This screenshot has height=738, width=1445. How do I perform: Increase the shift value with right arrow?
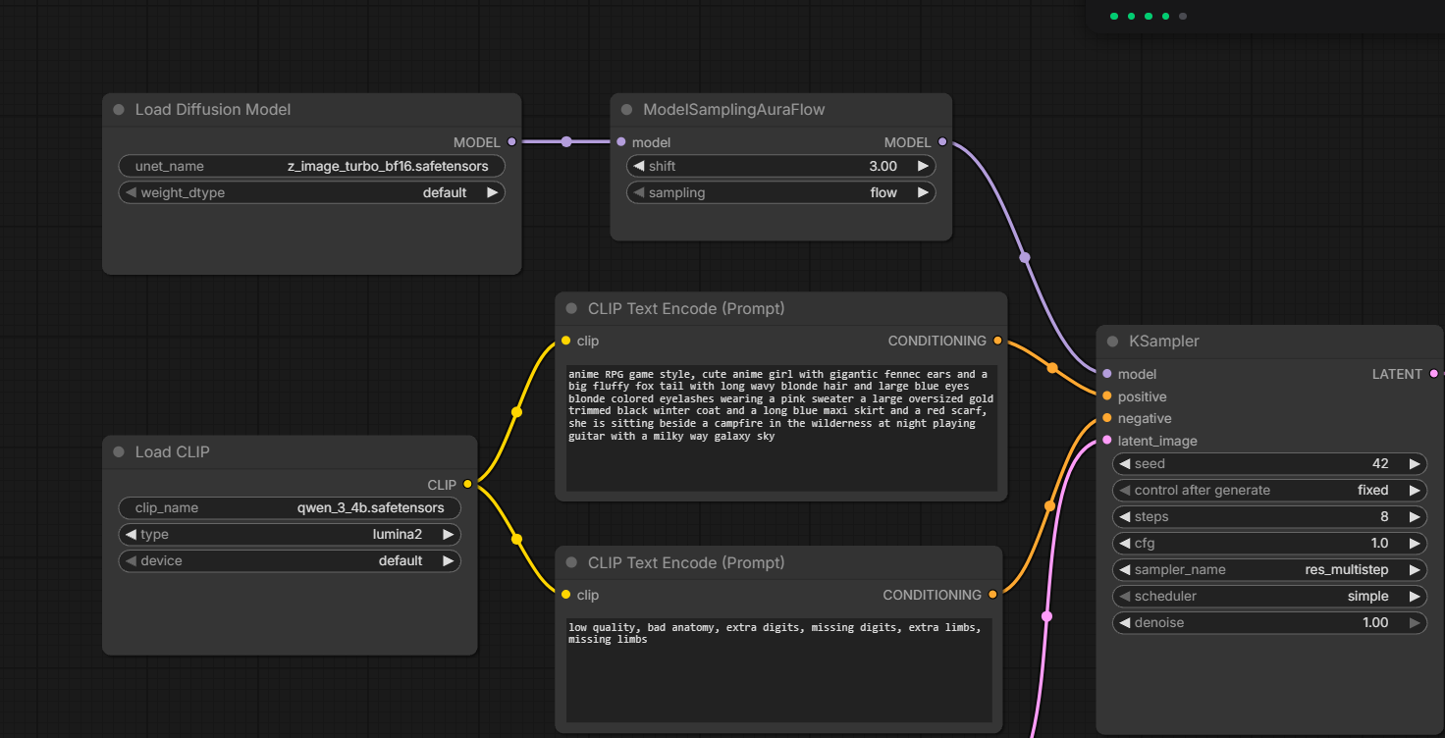(923, 166)
